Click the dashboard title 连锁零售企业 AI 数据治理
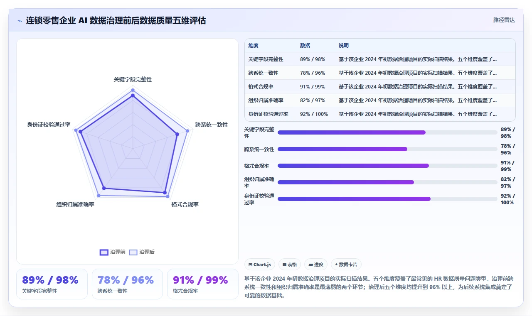Viewport: 532px width, 316px height. coord(116,20)
